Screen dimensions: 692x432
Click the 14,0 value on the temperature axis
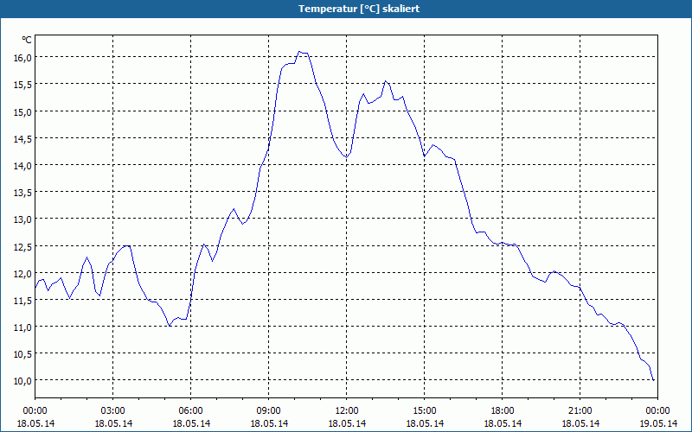click(22, 166)
